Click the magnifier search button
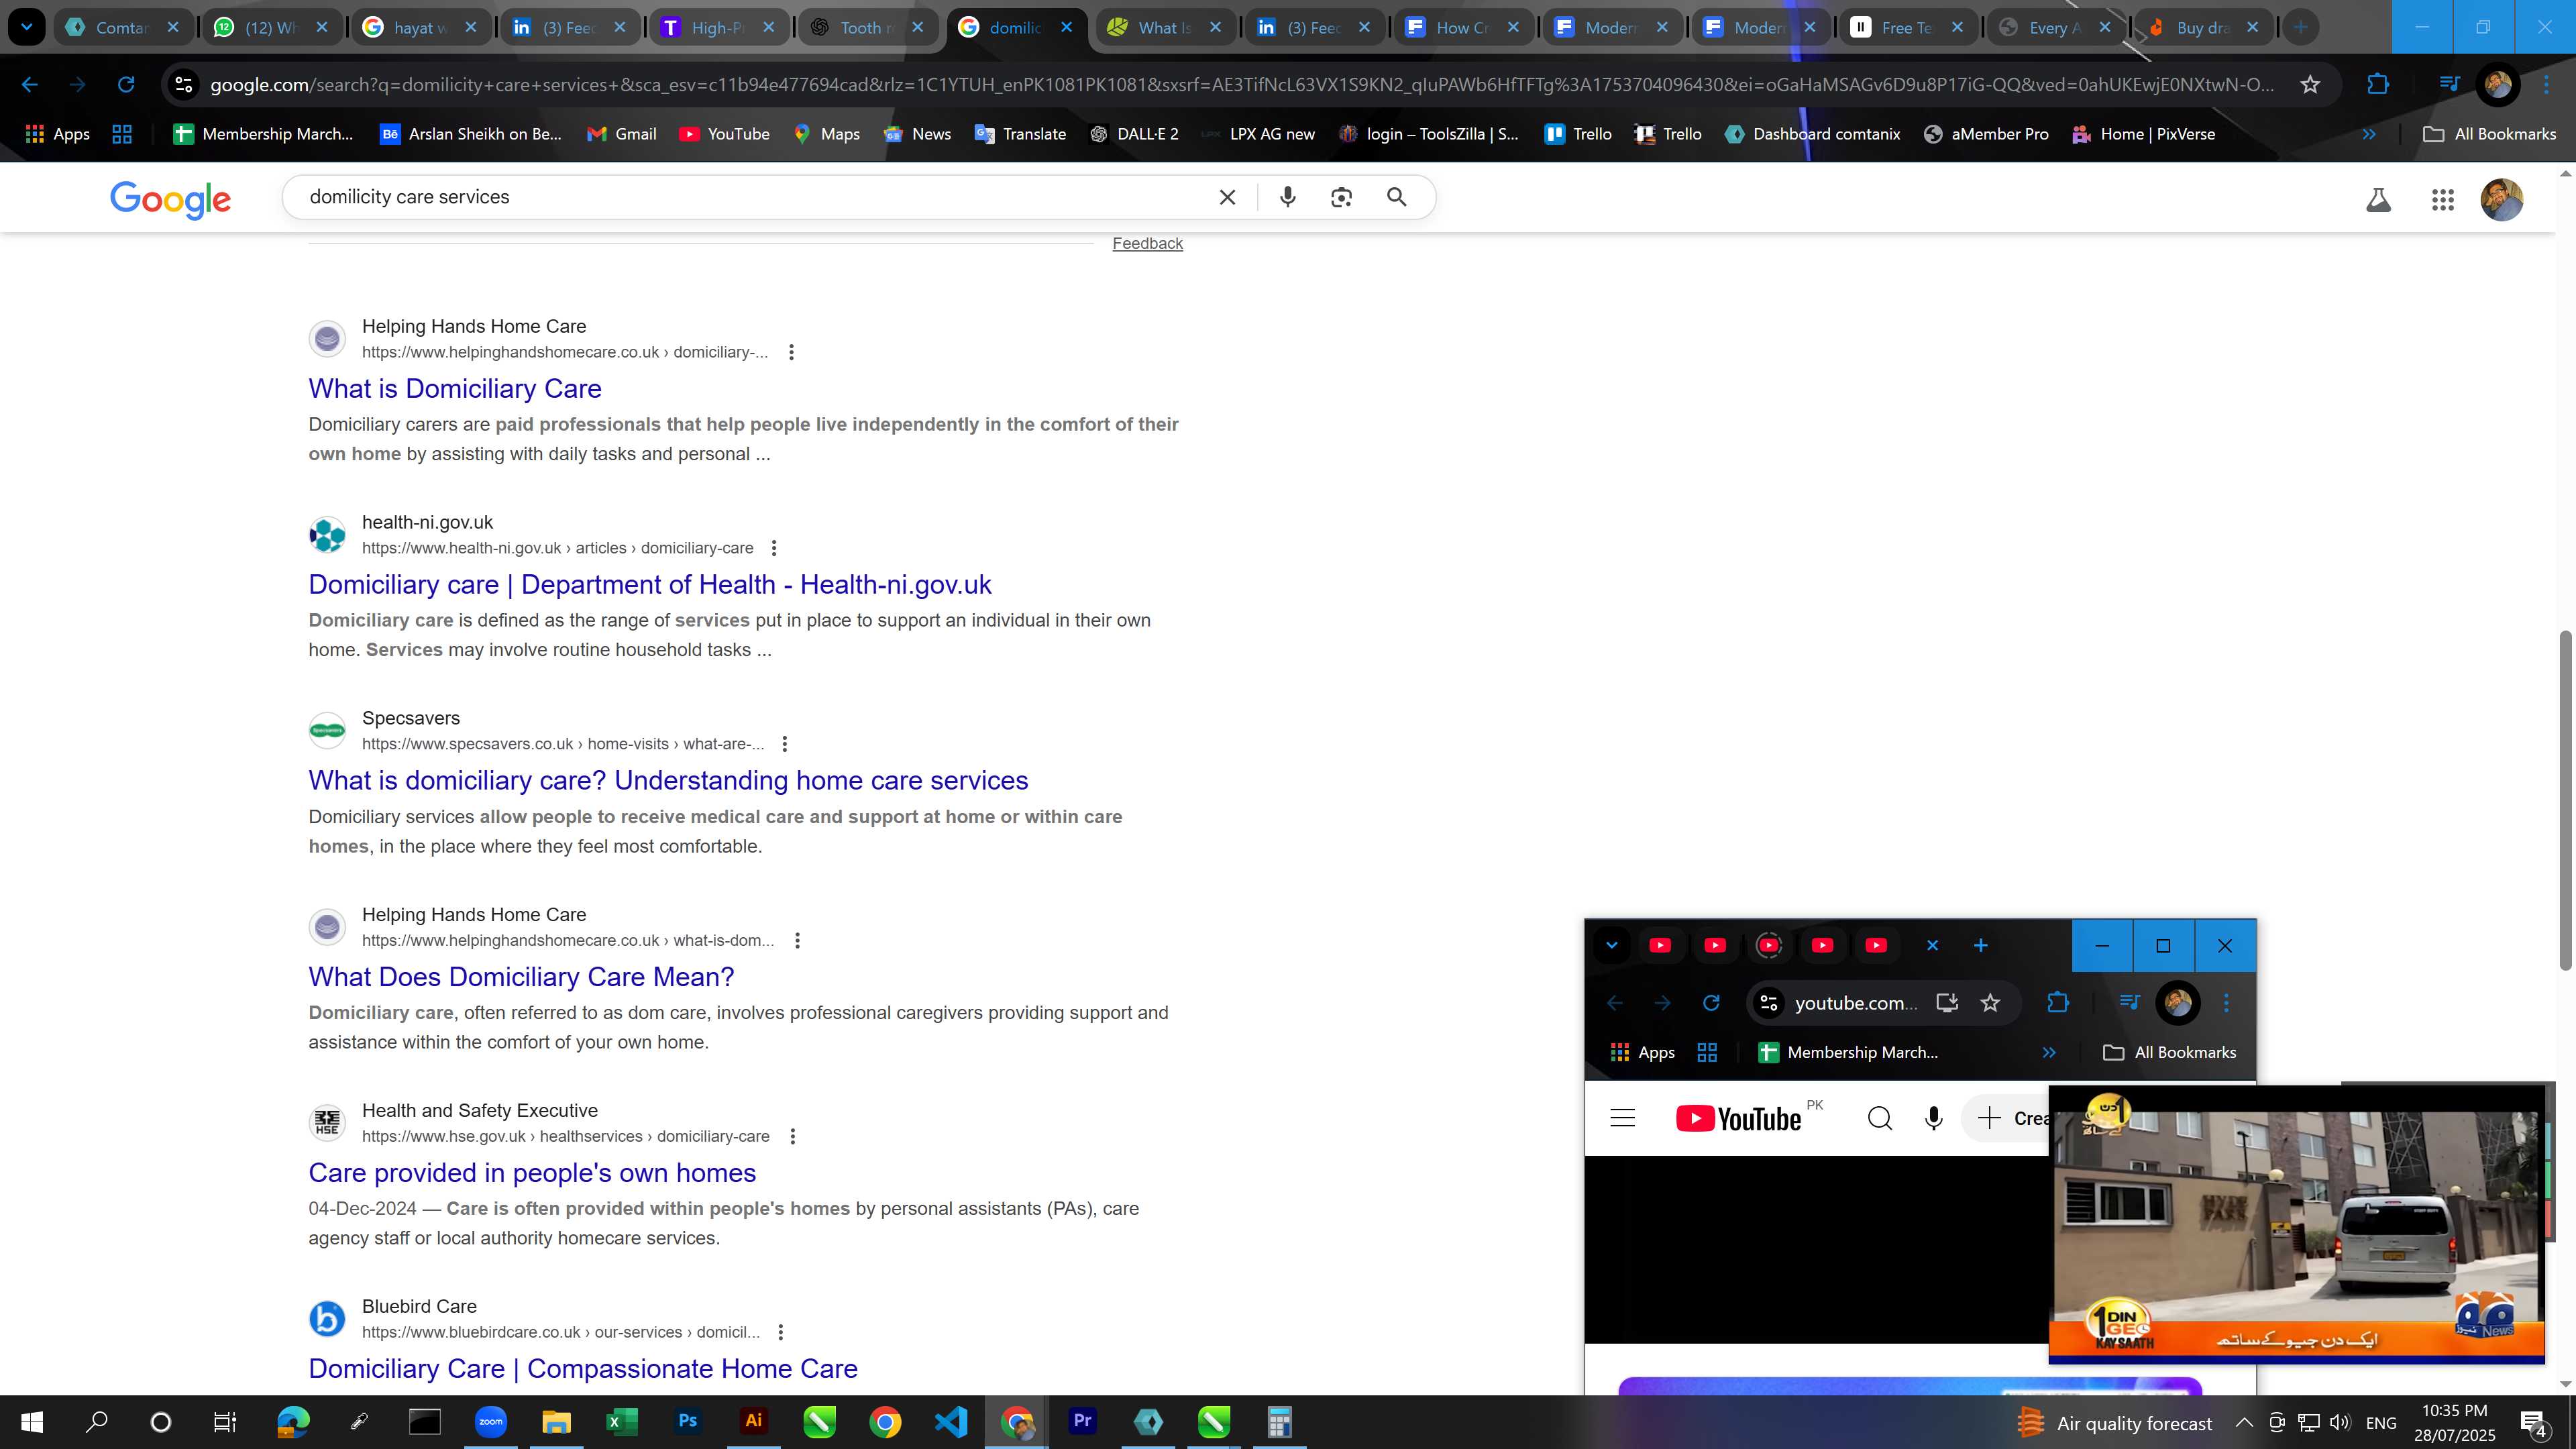This screenshot has height=1449, width=2576. click(1397, 197)
